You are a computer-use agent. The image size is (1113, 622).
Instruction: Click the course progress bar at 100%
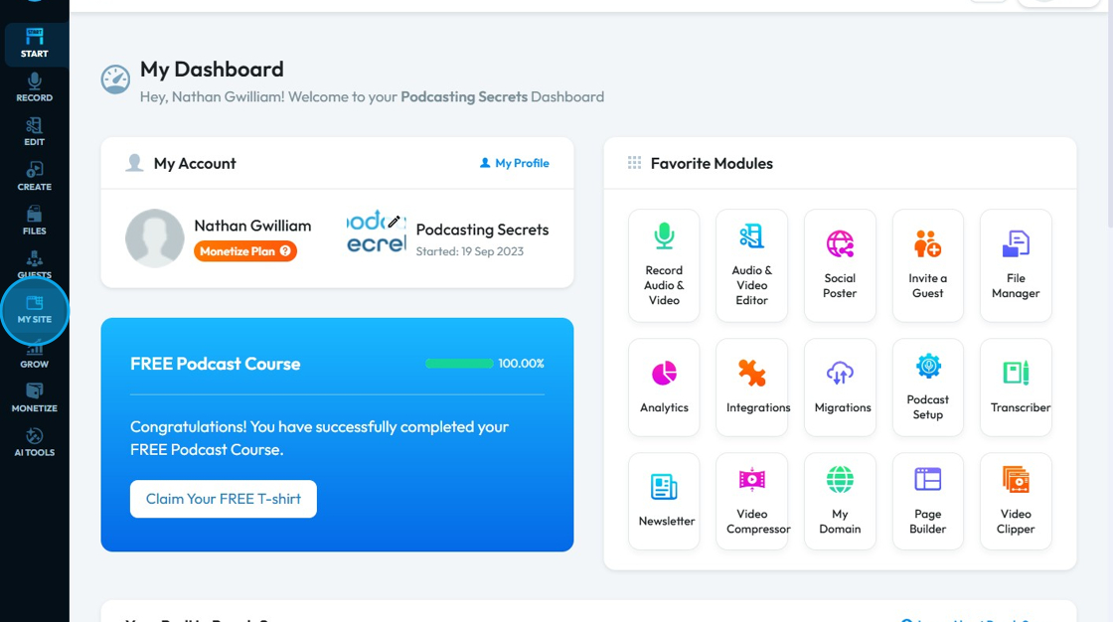click(459, 364)
